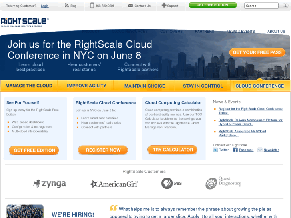The height and width of the screenshot is (218, 291).
Task: Open the Twitter bird icon
Action: point(215,150)
